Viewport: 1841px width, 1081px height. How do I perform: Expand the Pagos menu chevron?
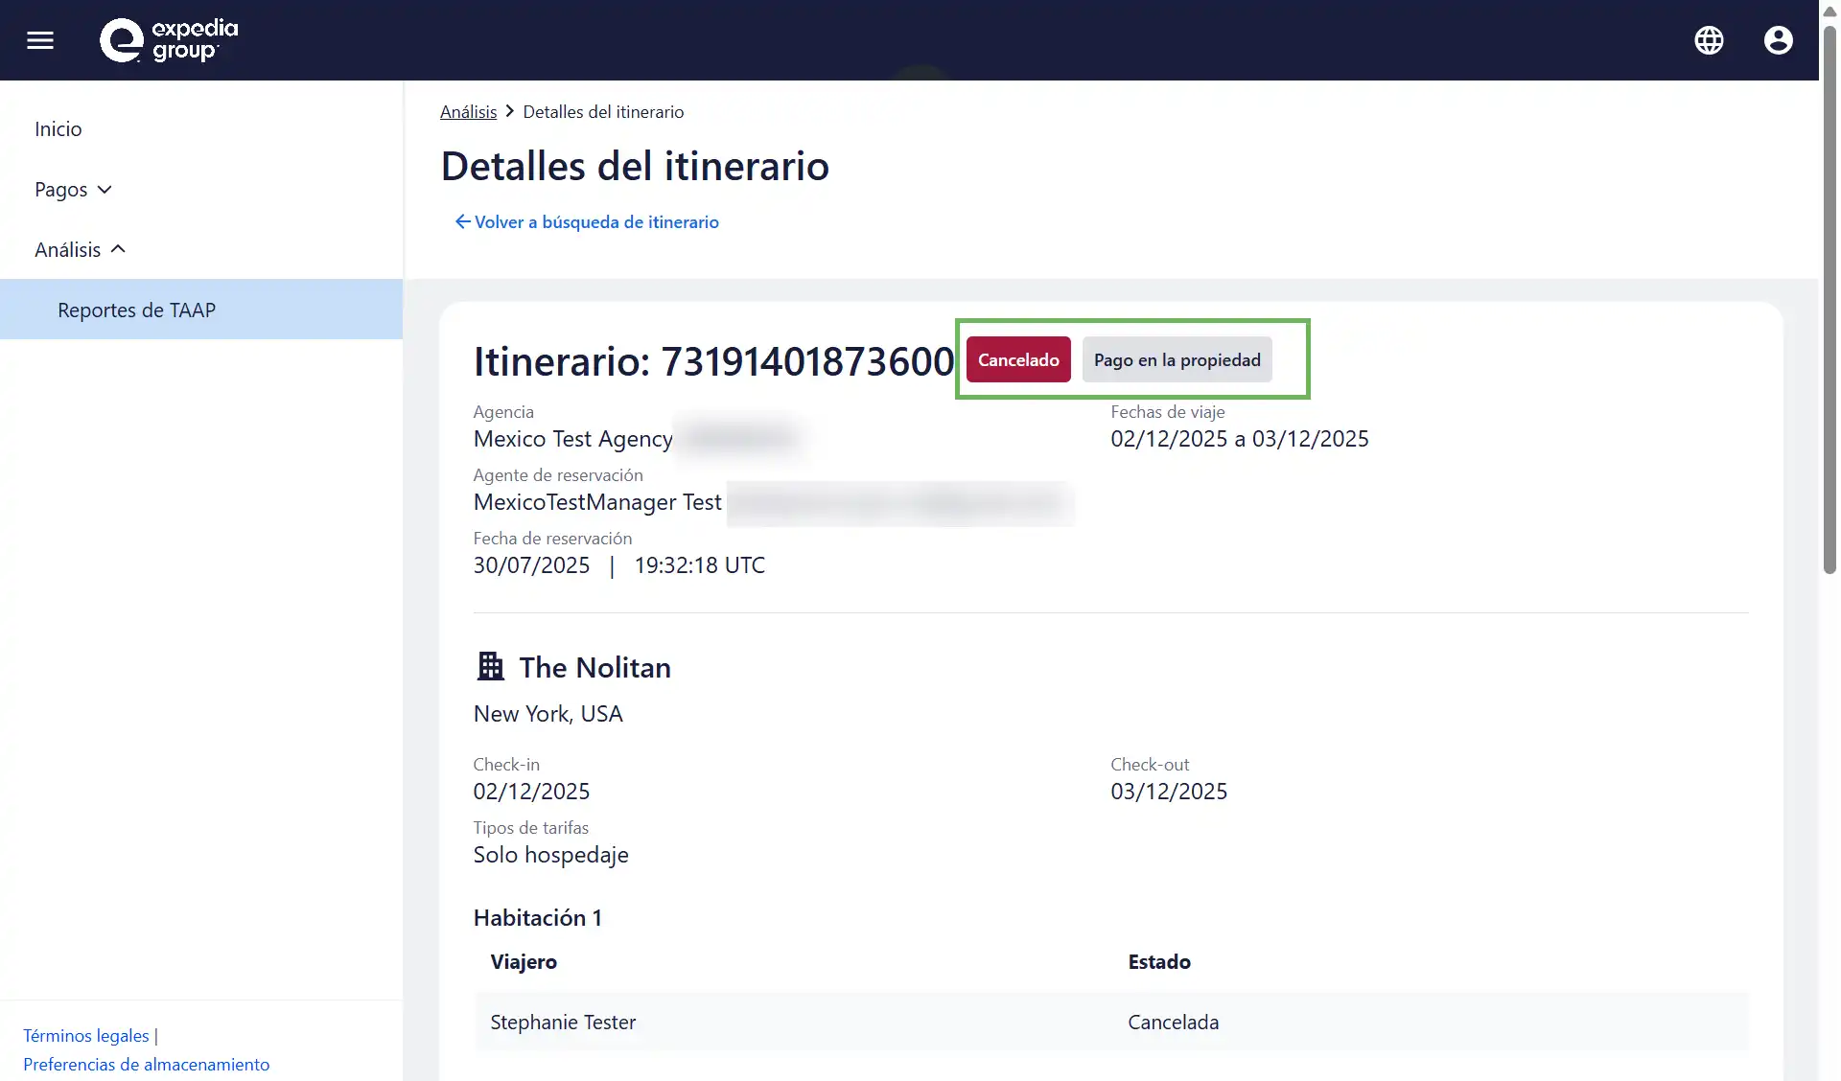[x=105, y=190]
